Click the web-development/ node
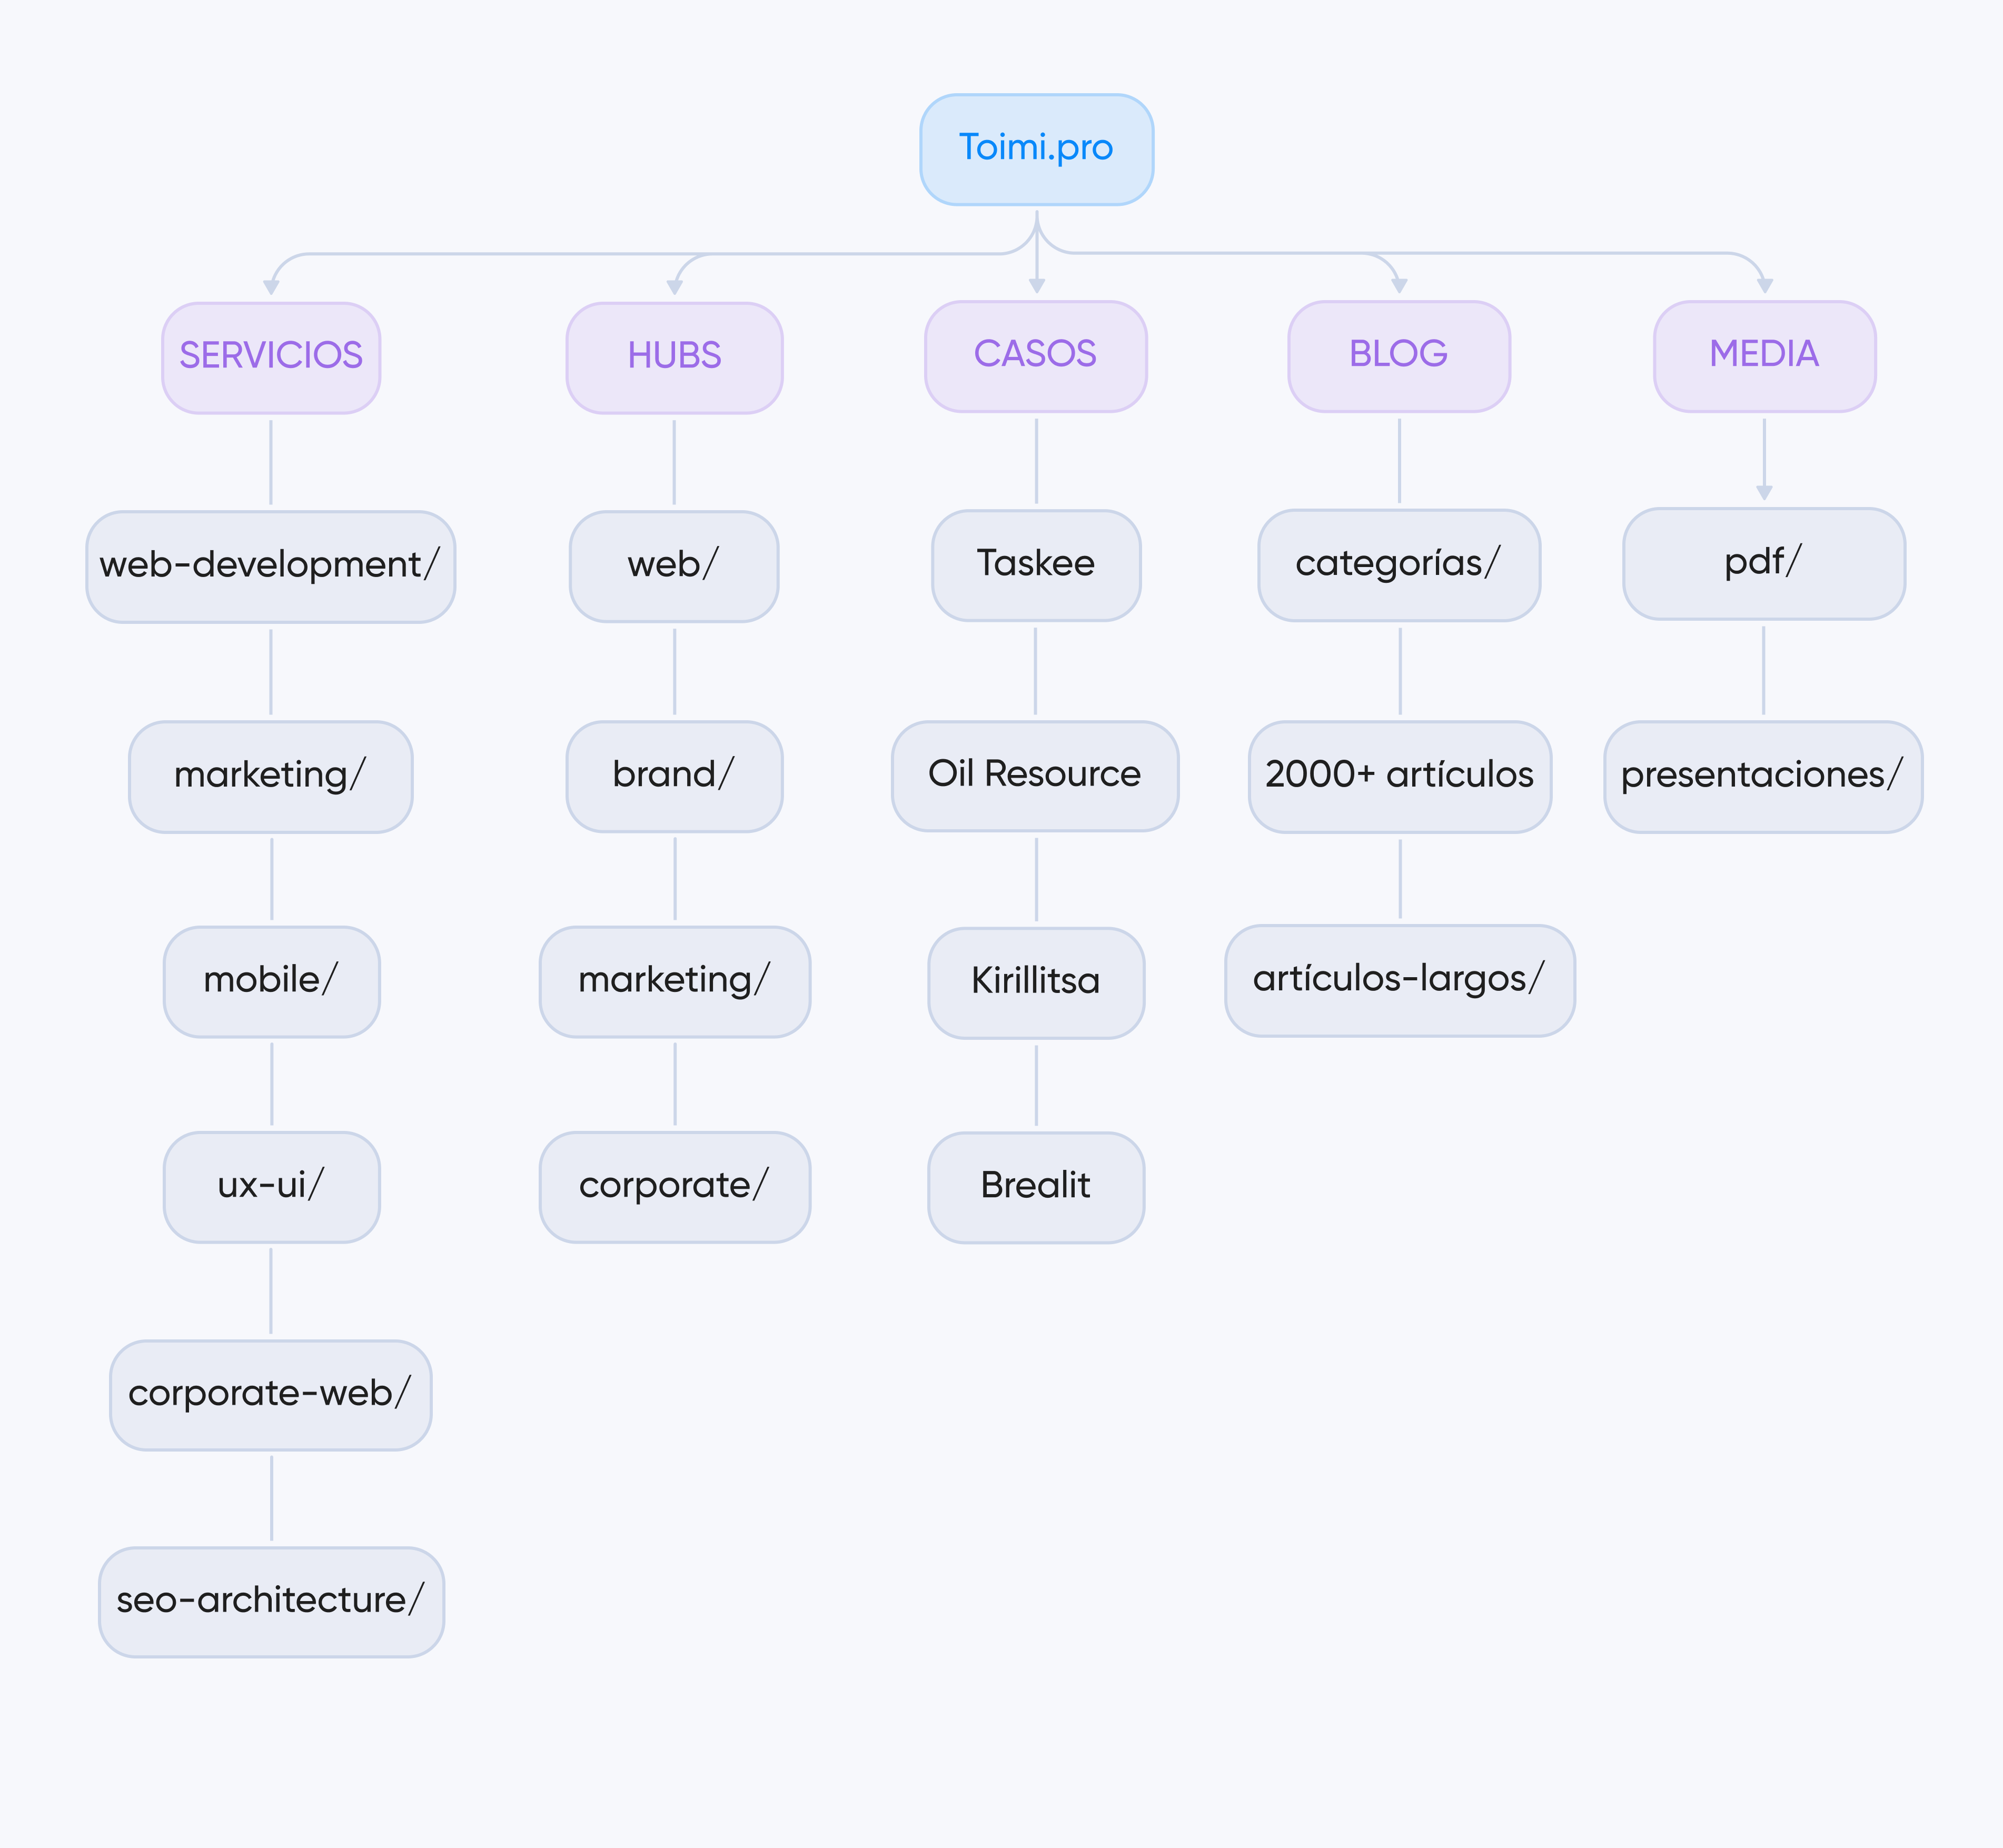The width and height of the screenshot is (2003, 1848). pos(270,566)
